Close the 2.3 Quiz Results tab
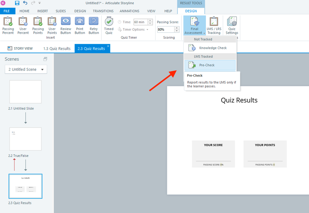 point(108,46)
